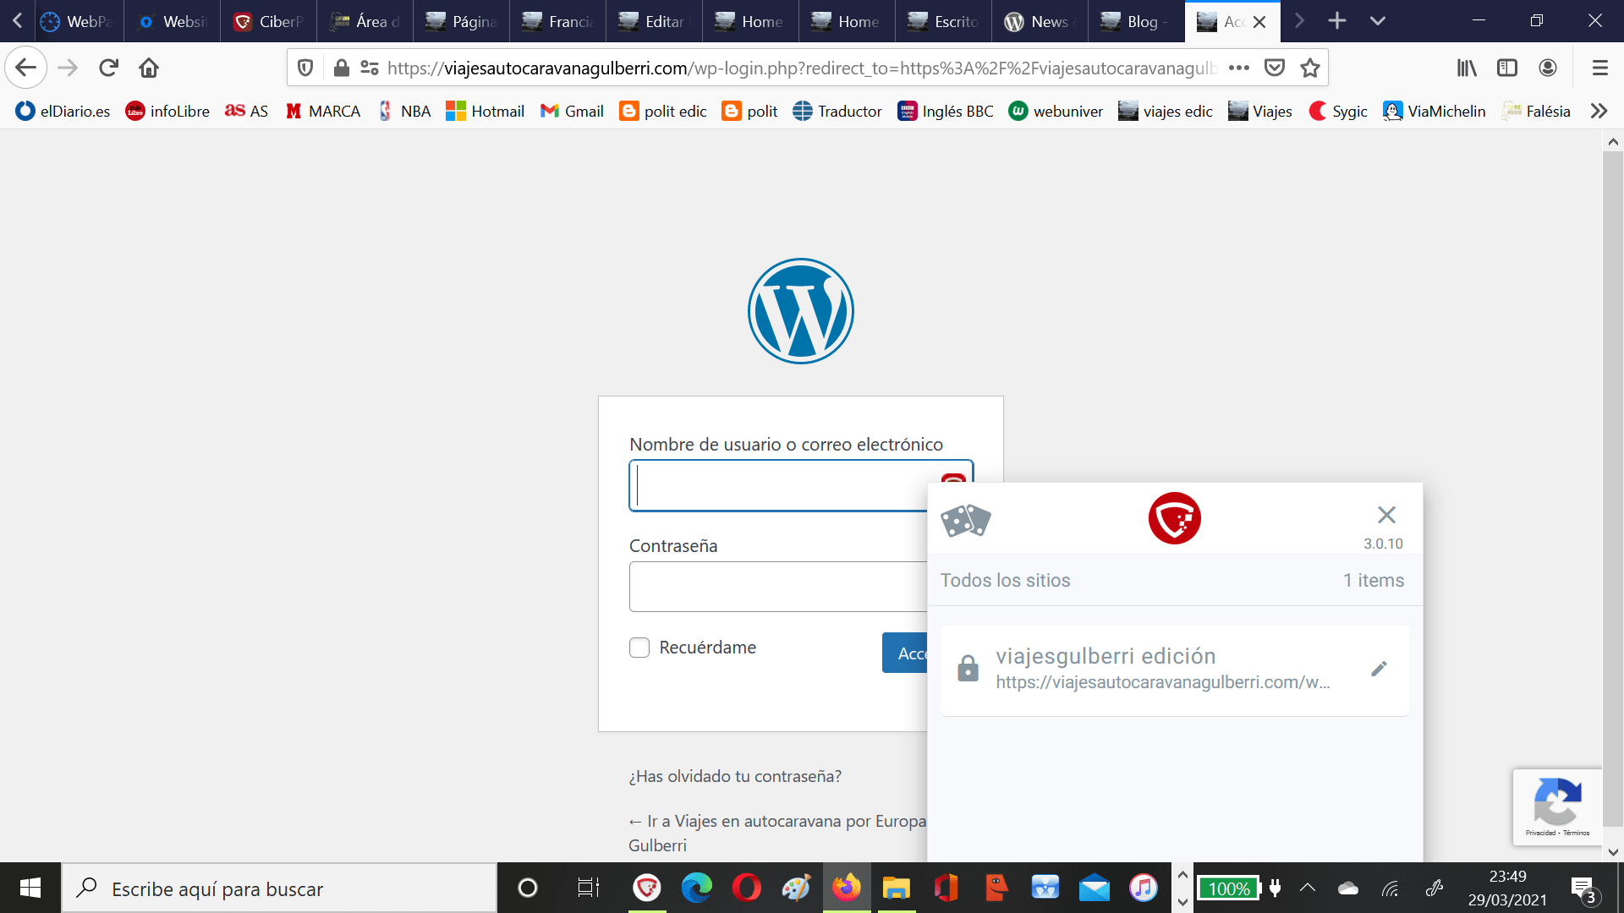Image resolution: width=1624 pixels, height=913 pixels.
Task: Edit the viajesgulberri edición entry pencil
Action: pos(1379,669)
